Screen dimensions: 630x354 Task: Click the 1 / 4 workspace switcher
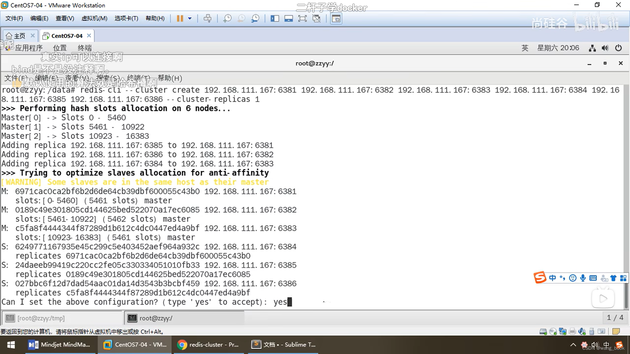coord(615,318)
